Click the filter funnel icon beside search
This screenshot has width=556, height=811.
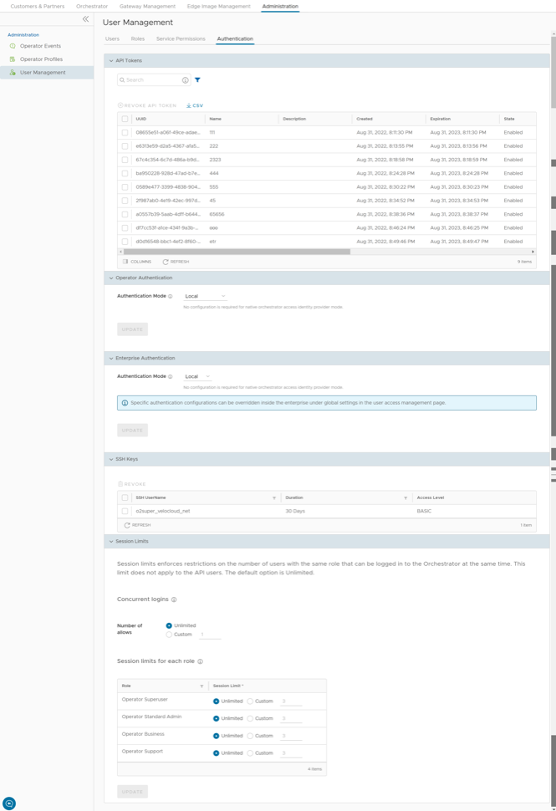198,80
